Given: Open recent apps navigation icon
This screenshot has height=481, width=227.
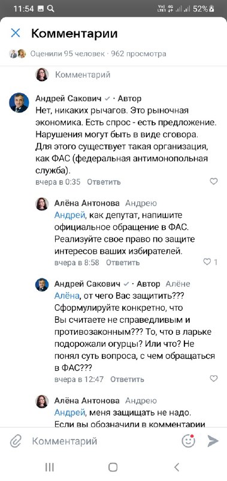Looking at the screenshot, I should [50, 467].
